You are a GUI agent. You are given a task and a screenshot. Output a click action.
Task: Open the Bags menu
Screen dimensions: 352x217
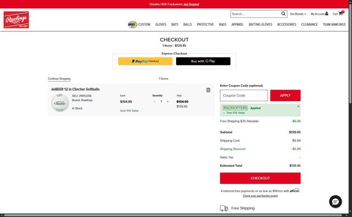[223, 24]
